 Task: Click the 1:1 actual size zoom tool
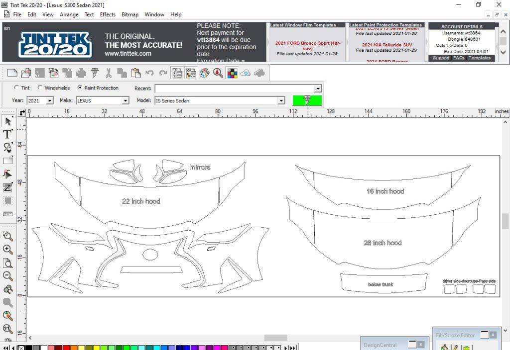click(8, 329)
